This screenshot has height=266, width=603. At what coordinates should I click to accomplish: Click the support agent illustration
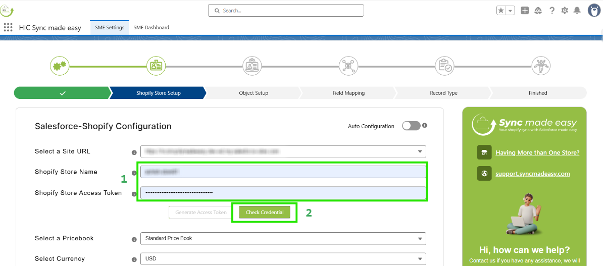pyautogui.click(x=525, y=215)
